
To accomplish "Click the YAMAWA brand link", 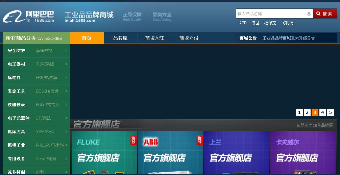I will (45, 132).
